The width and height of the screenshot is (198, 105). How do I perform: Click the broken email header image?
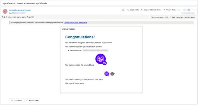(x=68, y=29)
